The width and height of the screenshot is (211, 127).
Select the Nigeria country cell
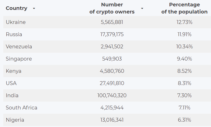pyautogui.click(x=15, y=120)
